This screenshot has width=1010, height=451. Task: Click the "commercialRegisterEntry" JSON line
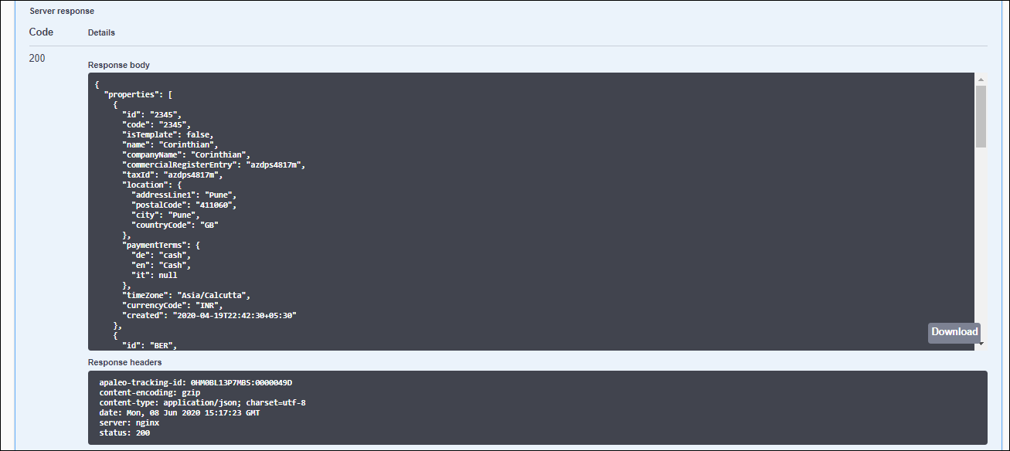click(x=214, y=164)
